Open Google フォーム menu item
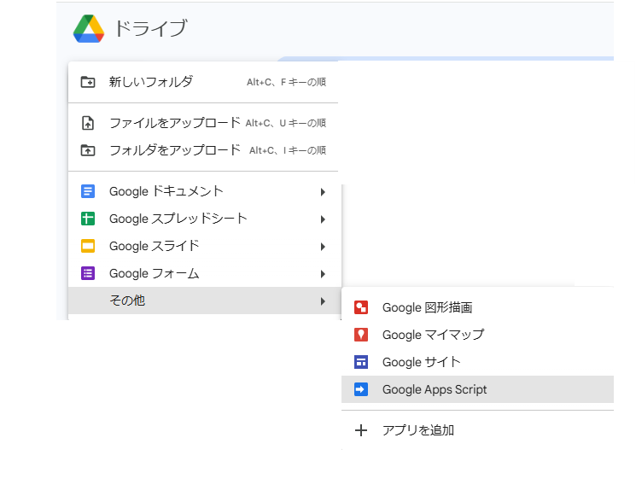This screenshot has height=502, width=636. [203, 273]
